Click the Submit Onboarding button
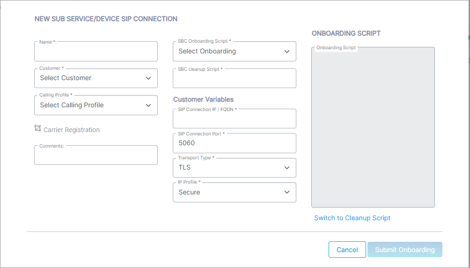 click(x=405, y=250)
